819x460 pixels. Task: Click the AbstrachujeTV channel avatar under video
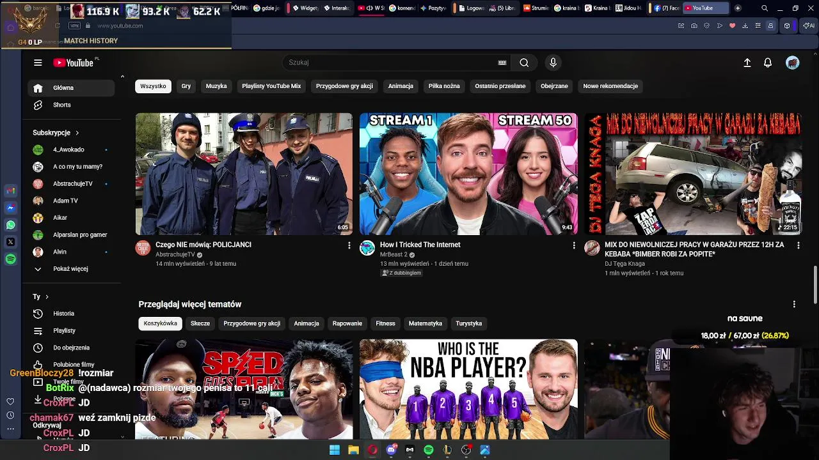143,248
